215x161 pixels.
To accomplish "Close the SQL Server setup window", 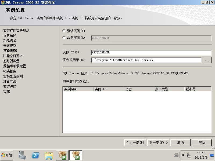I will coord(212,2).
